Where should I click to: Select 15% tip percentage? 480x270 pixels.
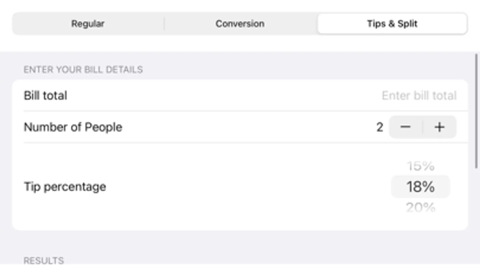(420, 165)
